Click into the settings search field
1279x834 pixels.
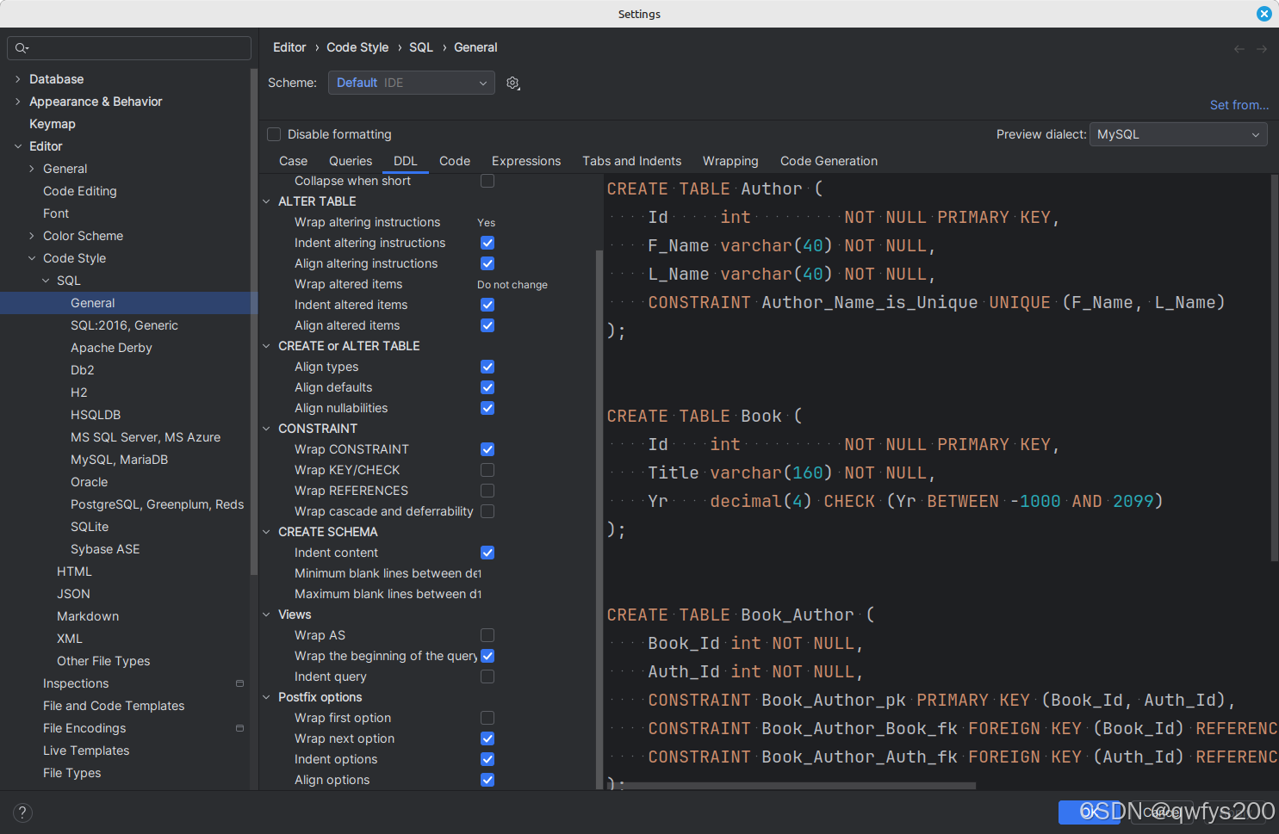(x=129, y=48)
